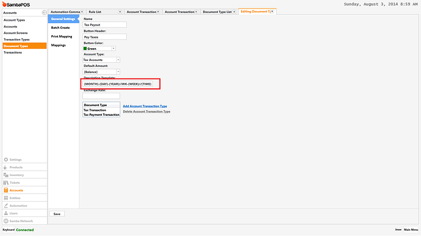Image resolution: width=421 pixels, height=237 pixels.
Task: Open the Users section icon
Action: [x=6, y=213]
